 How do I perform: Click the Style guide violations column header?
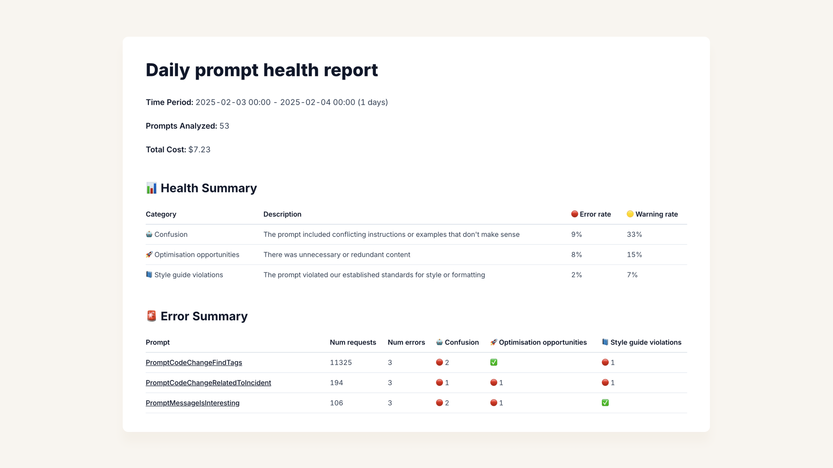pos(641,342)
